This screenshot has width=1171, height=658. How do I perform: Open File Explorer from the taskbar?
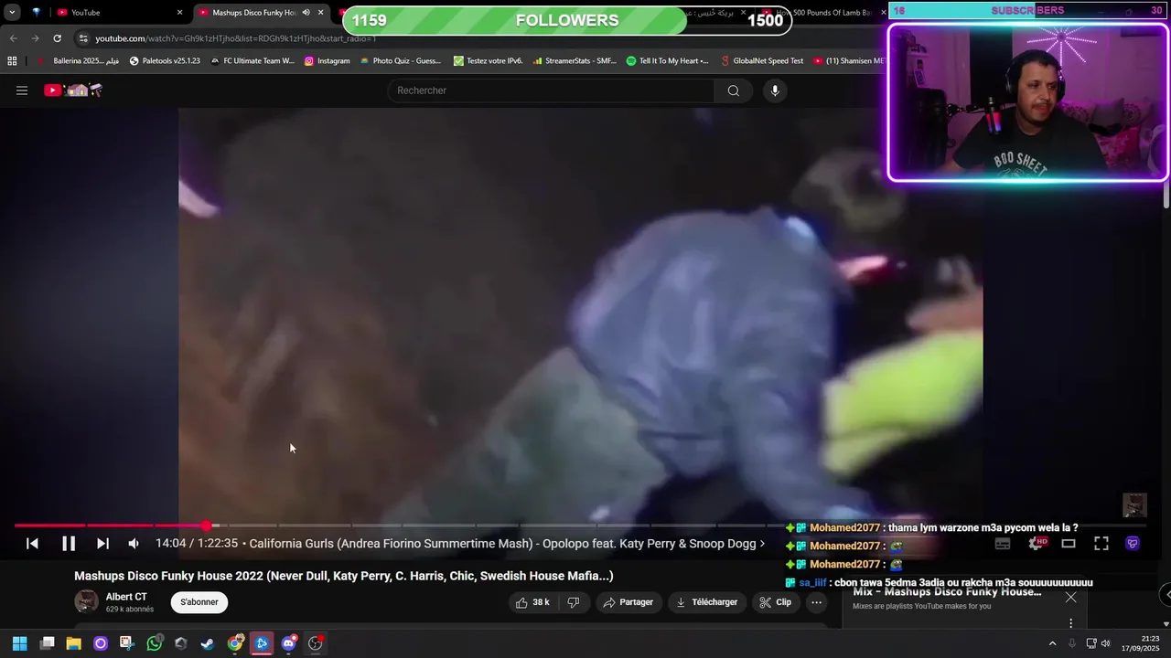(73, 643)
